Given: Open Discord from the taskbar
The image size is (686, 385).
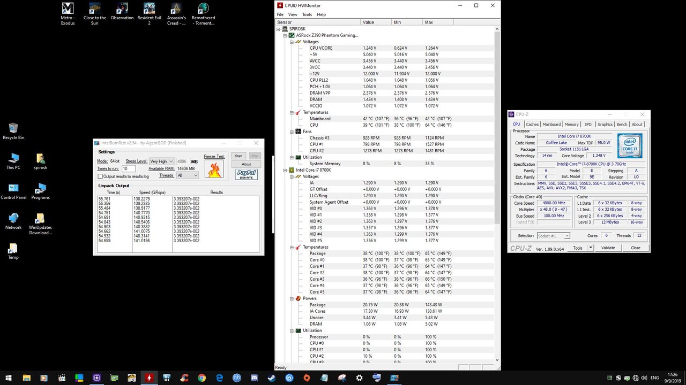Looking at the screenshot, I should click(254, 378).
